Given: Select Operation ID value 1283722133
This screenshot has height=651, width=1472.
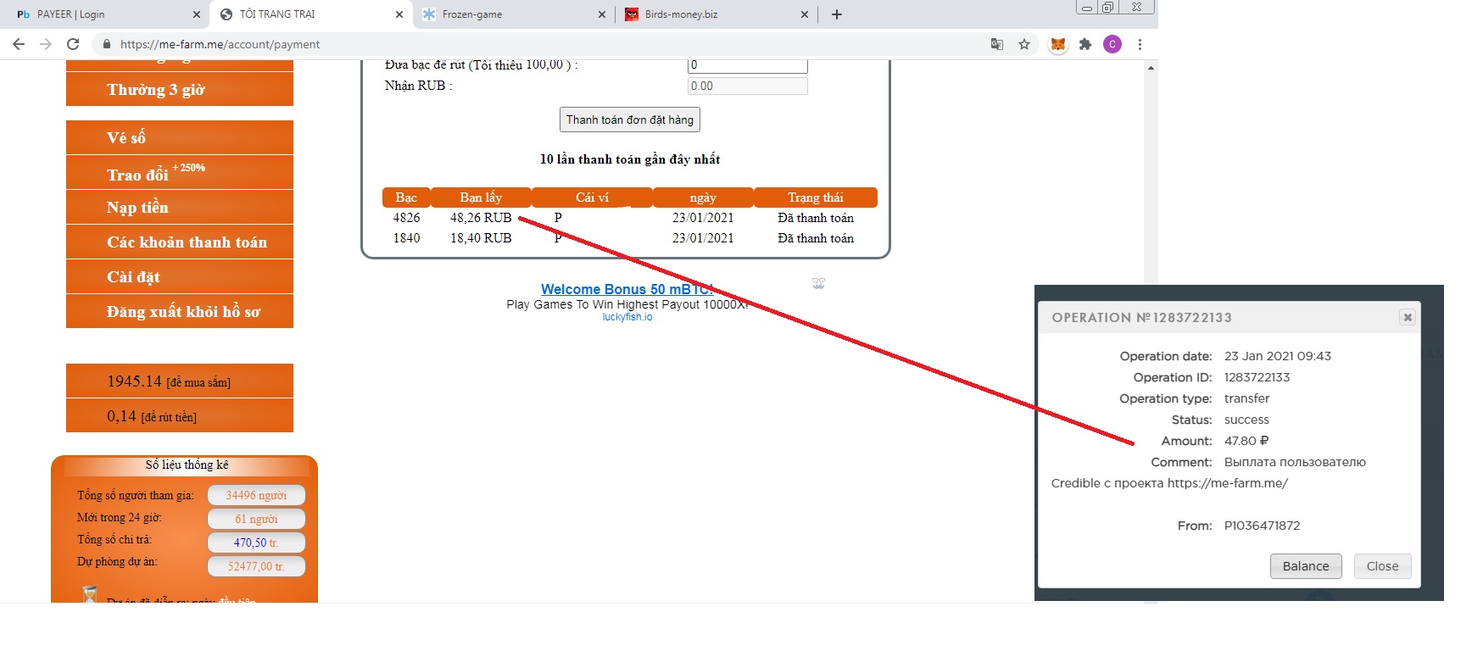Looking at the screenshot, I should tap(1257, 377).
